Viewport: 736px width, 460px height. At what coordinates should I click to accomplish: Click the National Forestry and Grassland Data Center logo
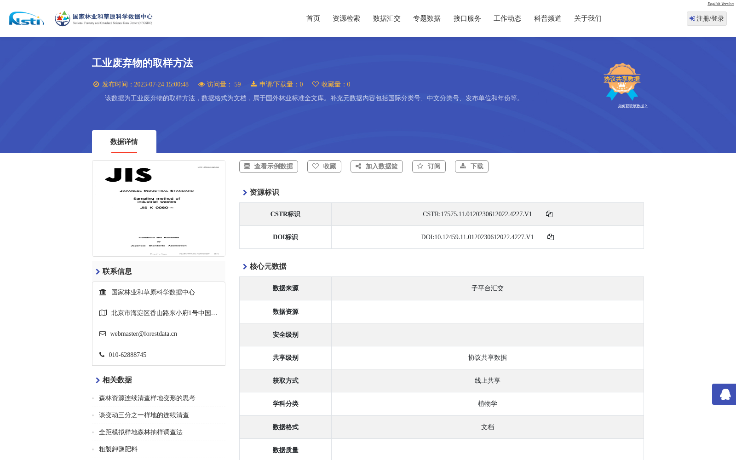(103, 18)
